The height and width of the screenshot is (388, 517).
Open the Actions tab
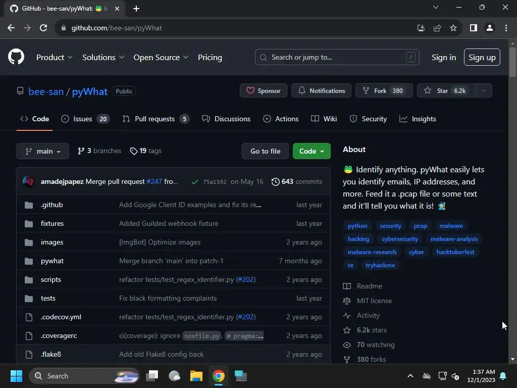pos(281,119)
